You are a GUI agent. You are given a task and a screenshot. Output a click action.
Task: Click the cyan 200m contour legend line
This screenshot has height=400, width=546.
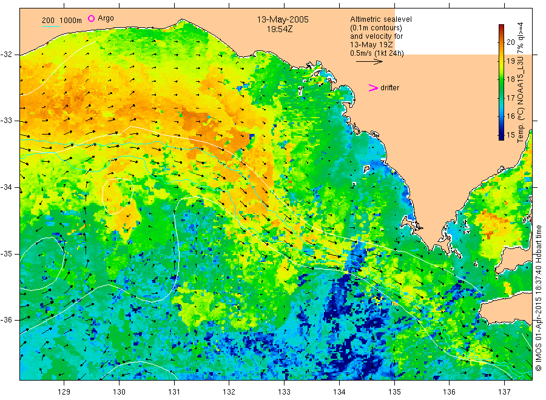point(51,27)
